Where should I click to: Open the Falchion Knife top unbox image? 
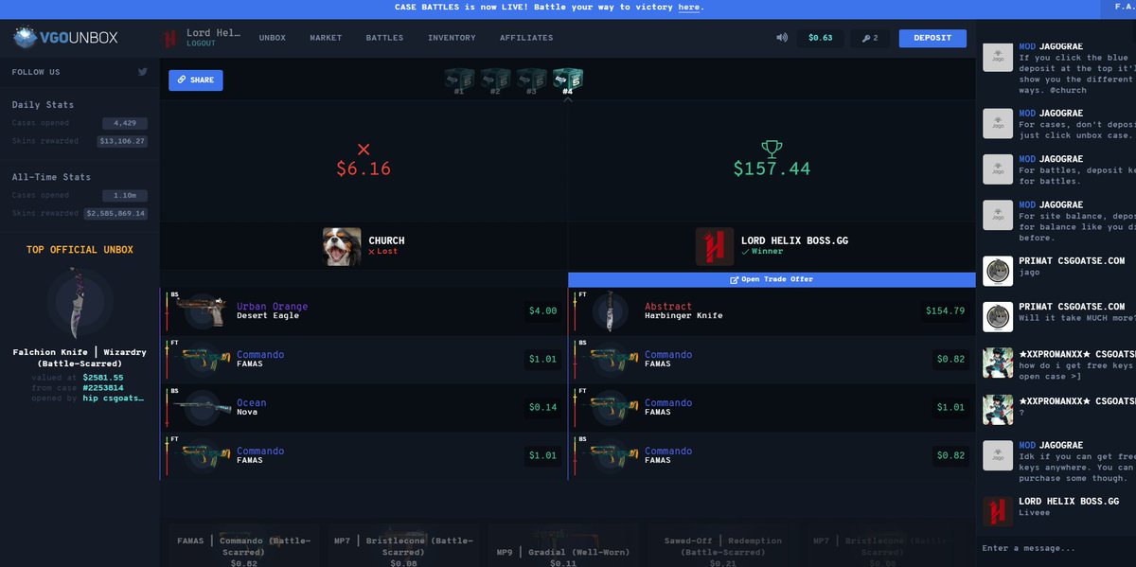pos(79,303)
